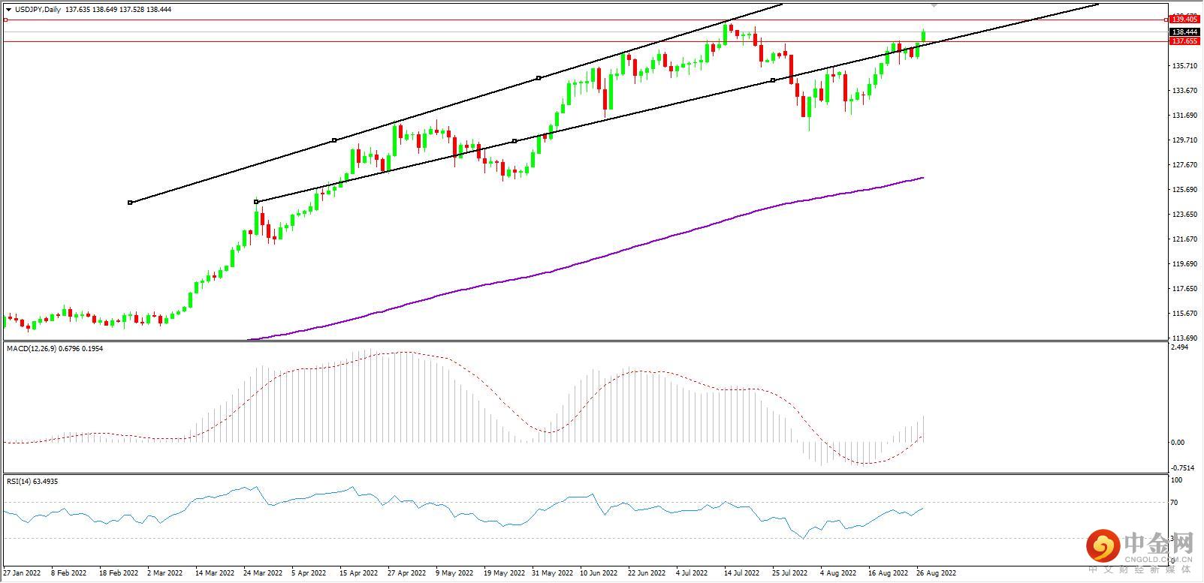Click the 4 Jul 2022 date label
Viewport: 1204px width, 583px height.
(693, 572)
